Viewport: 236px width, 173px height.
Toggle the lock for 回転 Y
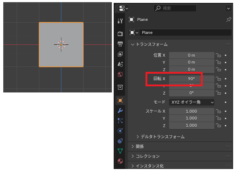pos(218,86)
